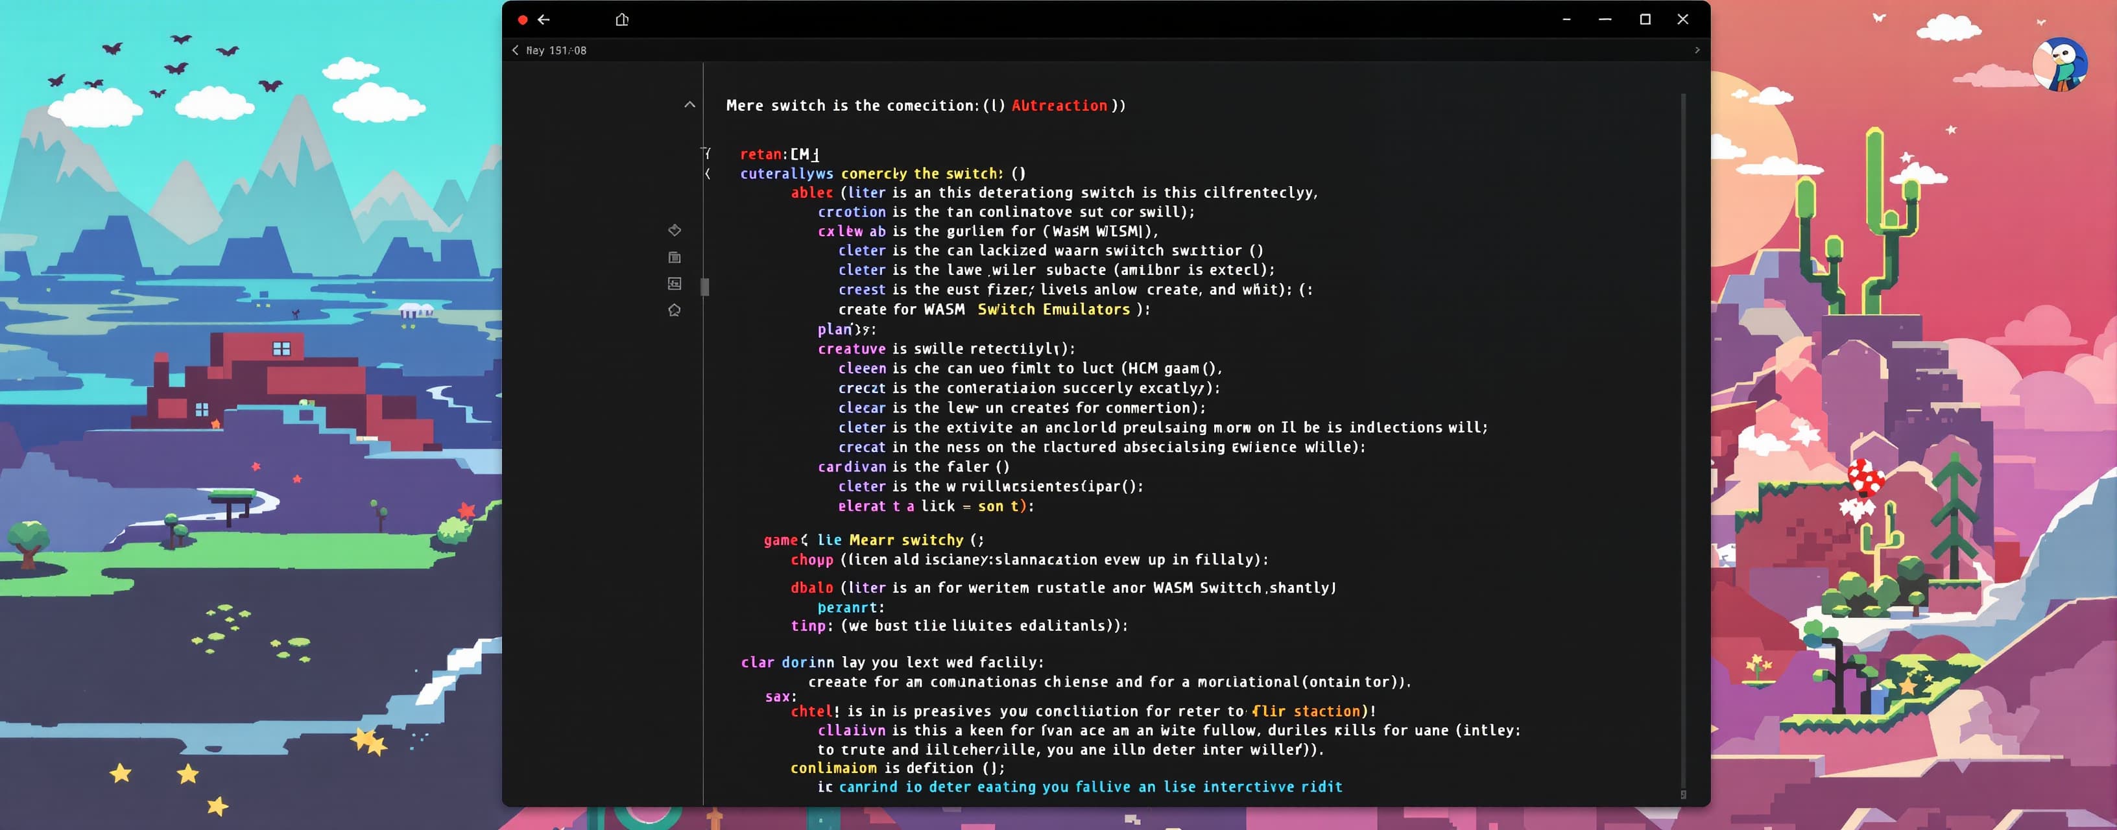Go back with the title bar arrow
This screenshot has width=2117, height=830.
[544, 19]
